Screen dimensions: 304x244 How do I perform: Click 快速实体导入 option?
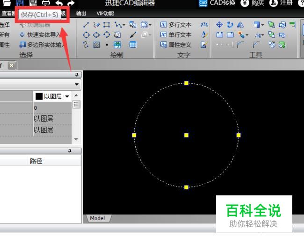(x=40, y=35)
